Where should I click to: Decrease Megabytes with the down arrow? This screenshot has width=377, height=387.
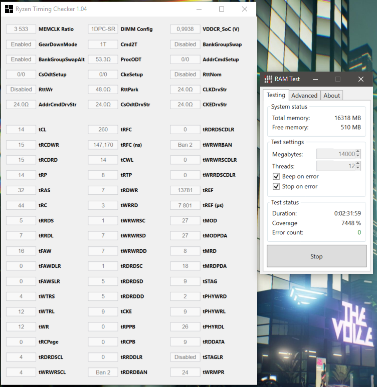tap(358, 156)
